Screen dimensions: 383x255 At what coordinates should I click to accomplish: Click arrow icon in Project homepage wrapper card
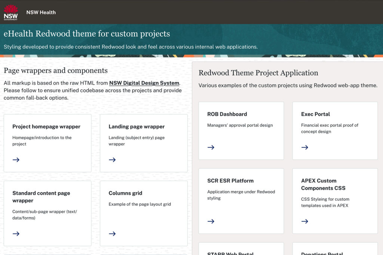(16, 160)
